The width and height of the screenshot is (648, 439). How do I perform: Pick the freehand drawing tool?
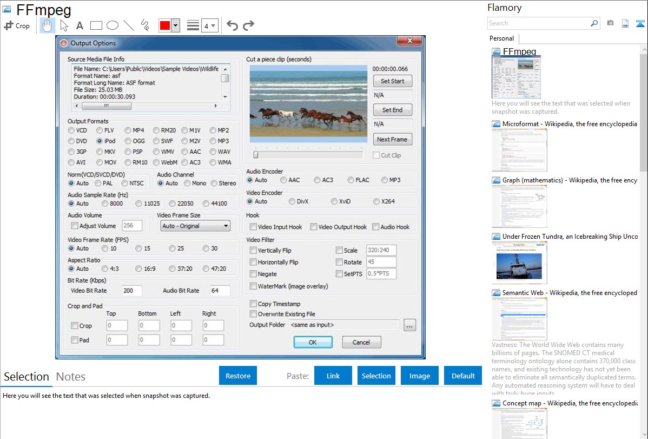(x=145, y=25)
